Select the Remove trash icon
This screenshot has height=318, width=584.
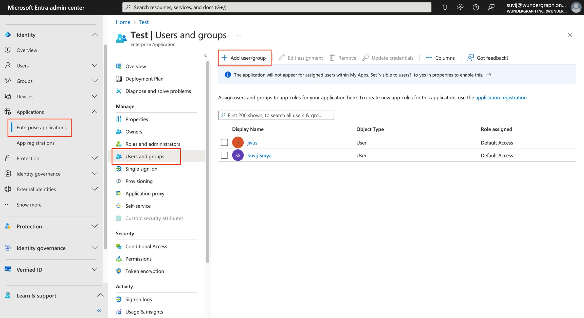point(332,58)
